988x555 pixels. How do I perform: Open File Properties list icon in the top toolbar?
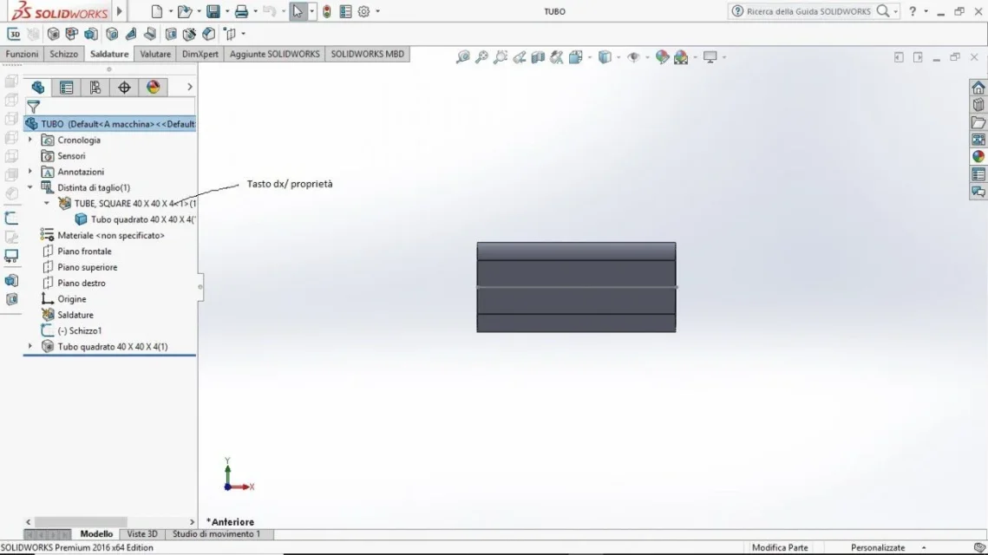[x=345, y=11]
